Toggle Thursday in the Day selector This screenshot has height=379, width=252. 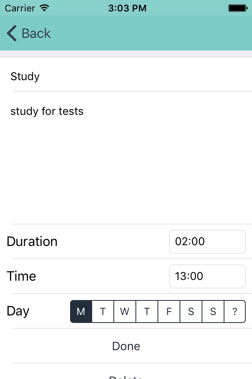coord(147,311)
